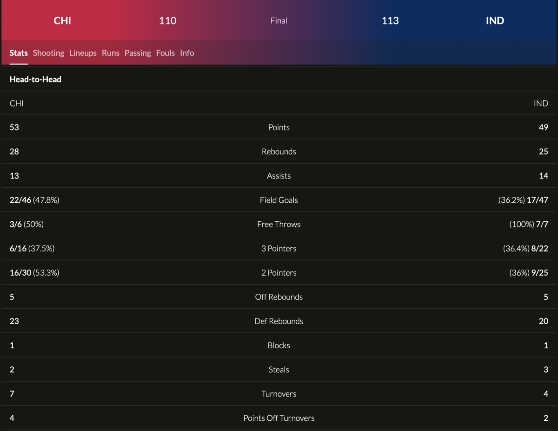The image size is (558, 431).
Task: Click the Field Goals row label
Action: point(279,200)
